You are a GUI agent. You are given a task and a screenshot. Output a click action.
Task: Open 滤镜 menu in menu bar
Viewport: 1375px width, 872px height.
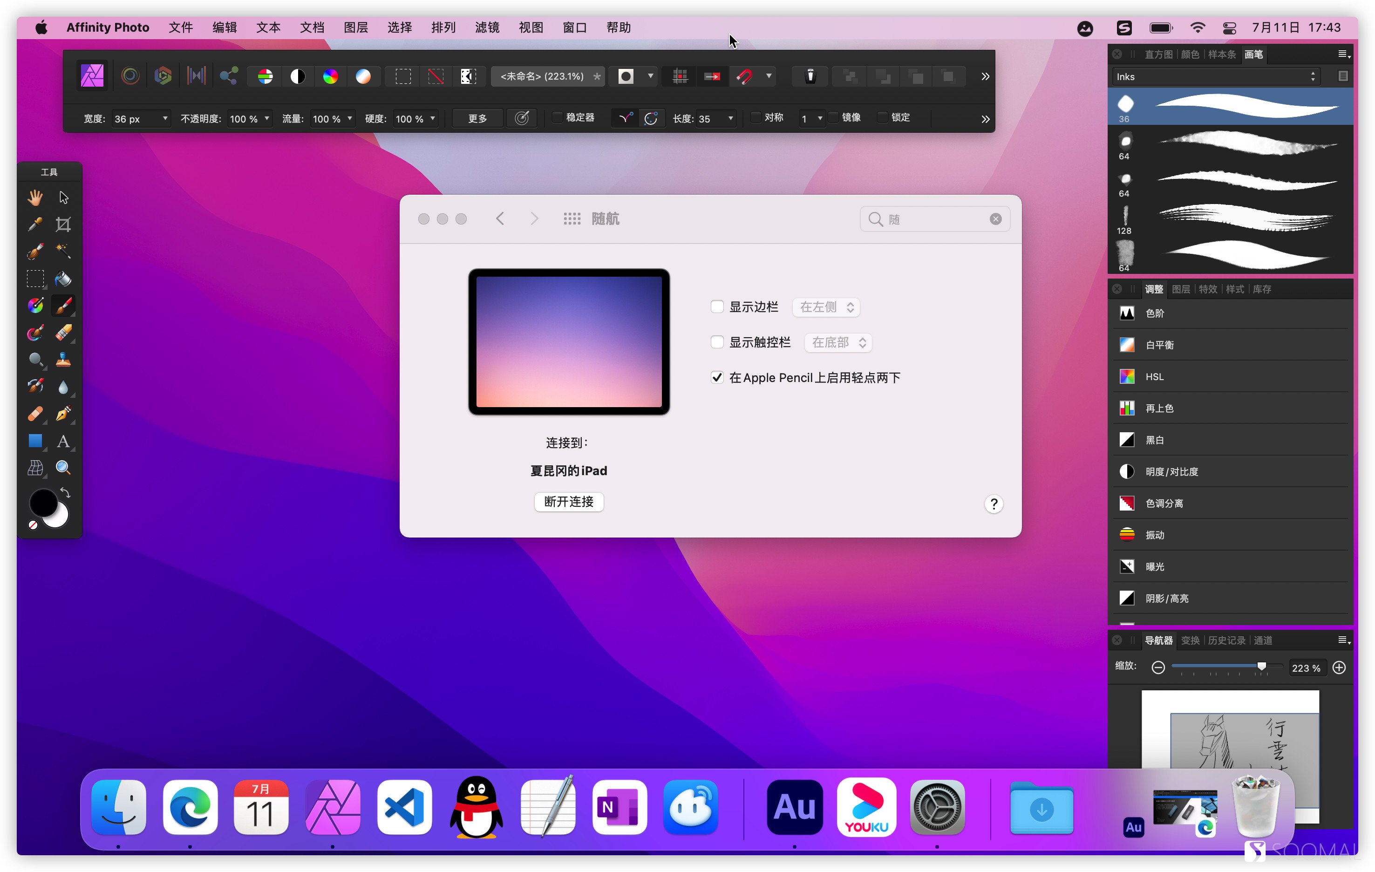point(484,27)
